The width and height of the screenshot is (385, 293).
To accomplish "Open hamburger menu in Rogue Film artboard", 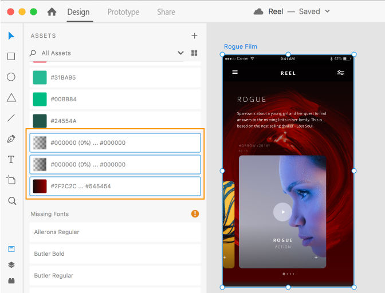I will click(235, 72).
